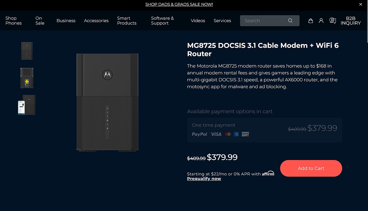Click the search magnifier icon
Viewport: 368px width, 211px height.
pos(290,21)
